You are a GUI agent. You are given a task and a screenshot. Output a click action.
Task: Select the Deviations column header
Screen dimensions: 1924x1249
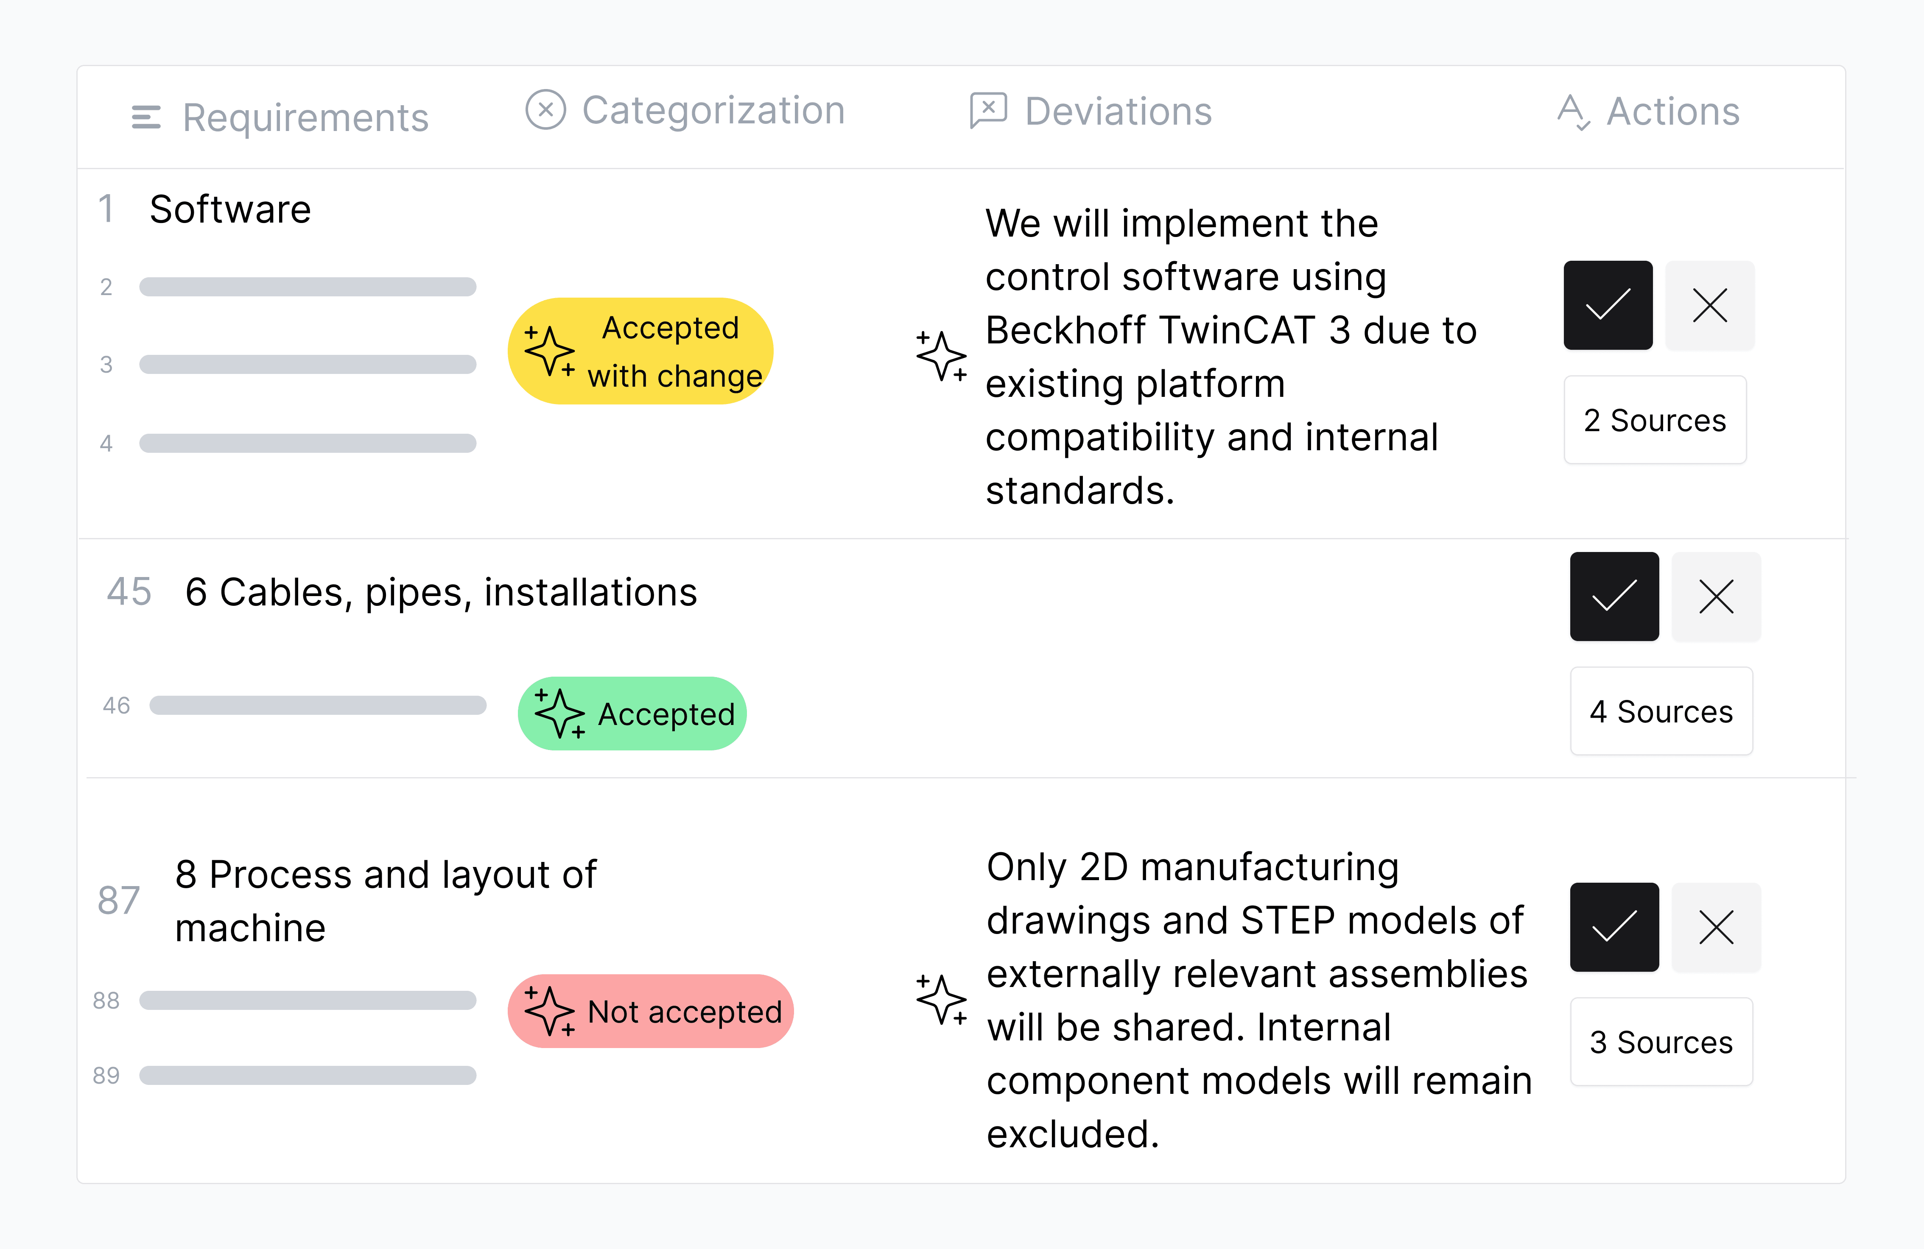(x=1118, y=112)
